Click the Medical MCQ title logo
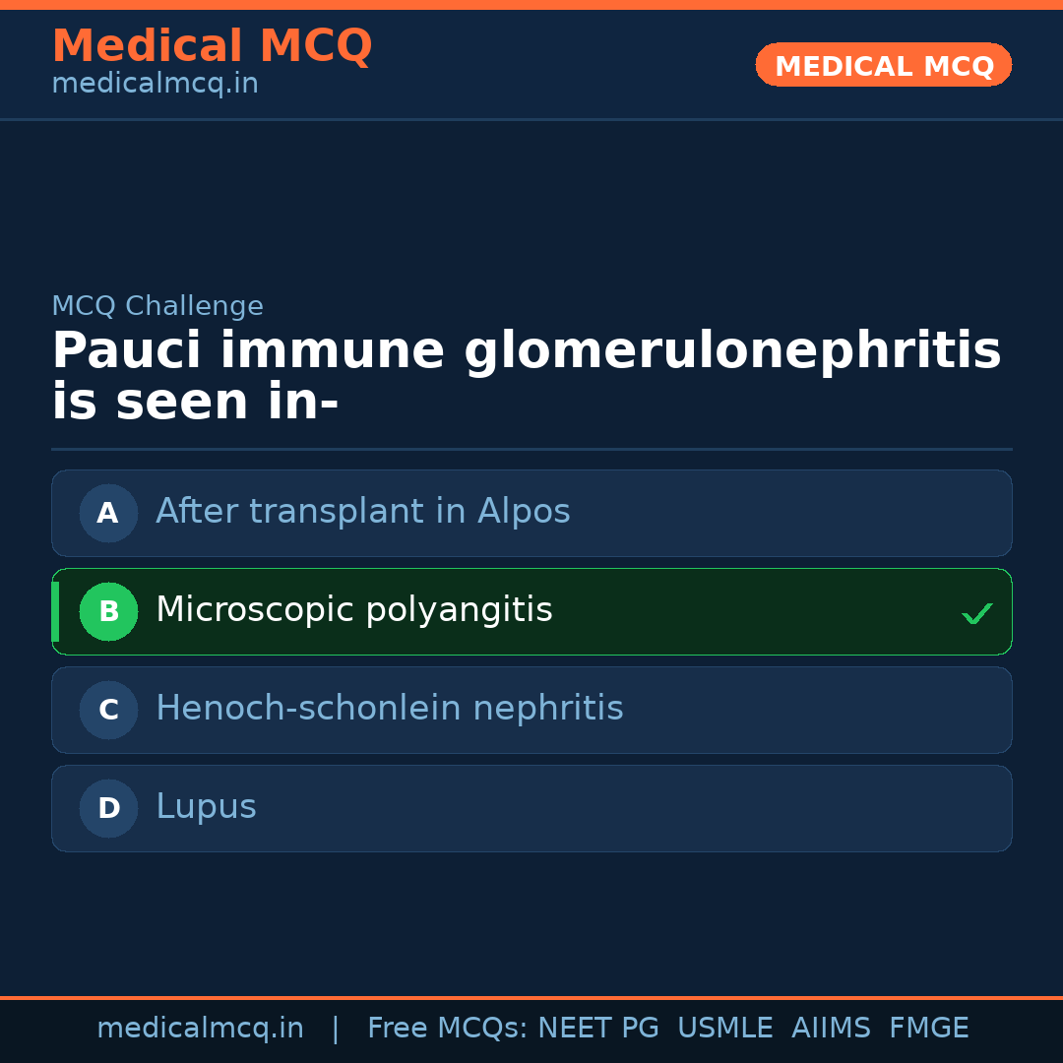This screenshot has height=1063, width=1063. point(212,46)
